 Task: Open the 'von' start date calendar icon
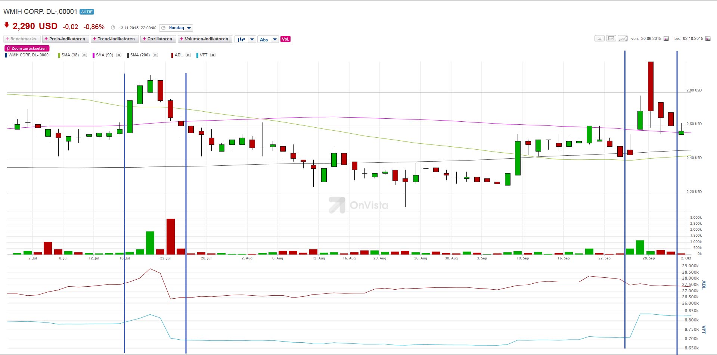coord(666,39)
